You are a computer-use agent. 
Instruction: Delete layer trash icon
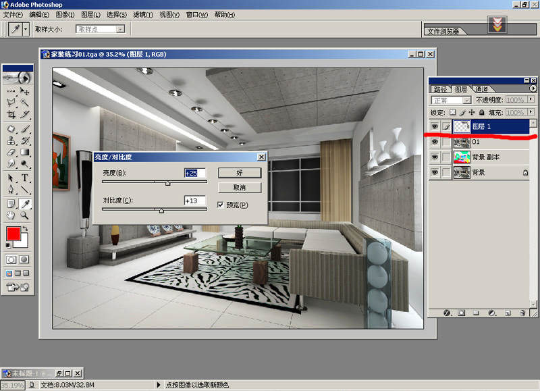[522, 313]
